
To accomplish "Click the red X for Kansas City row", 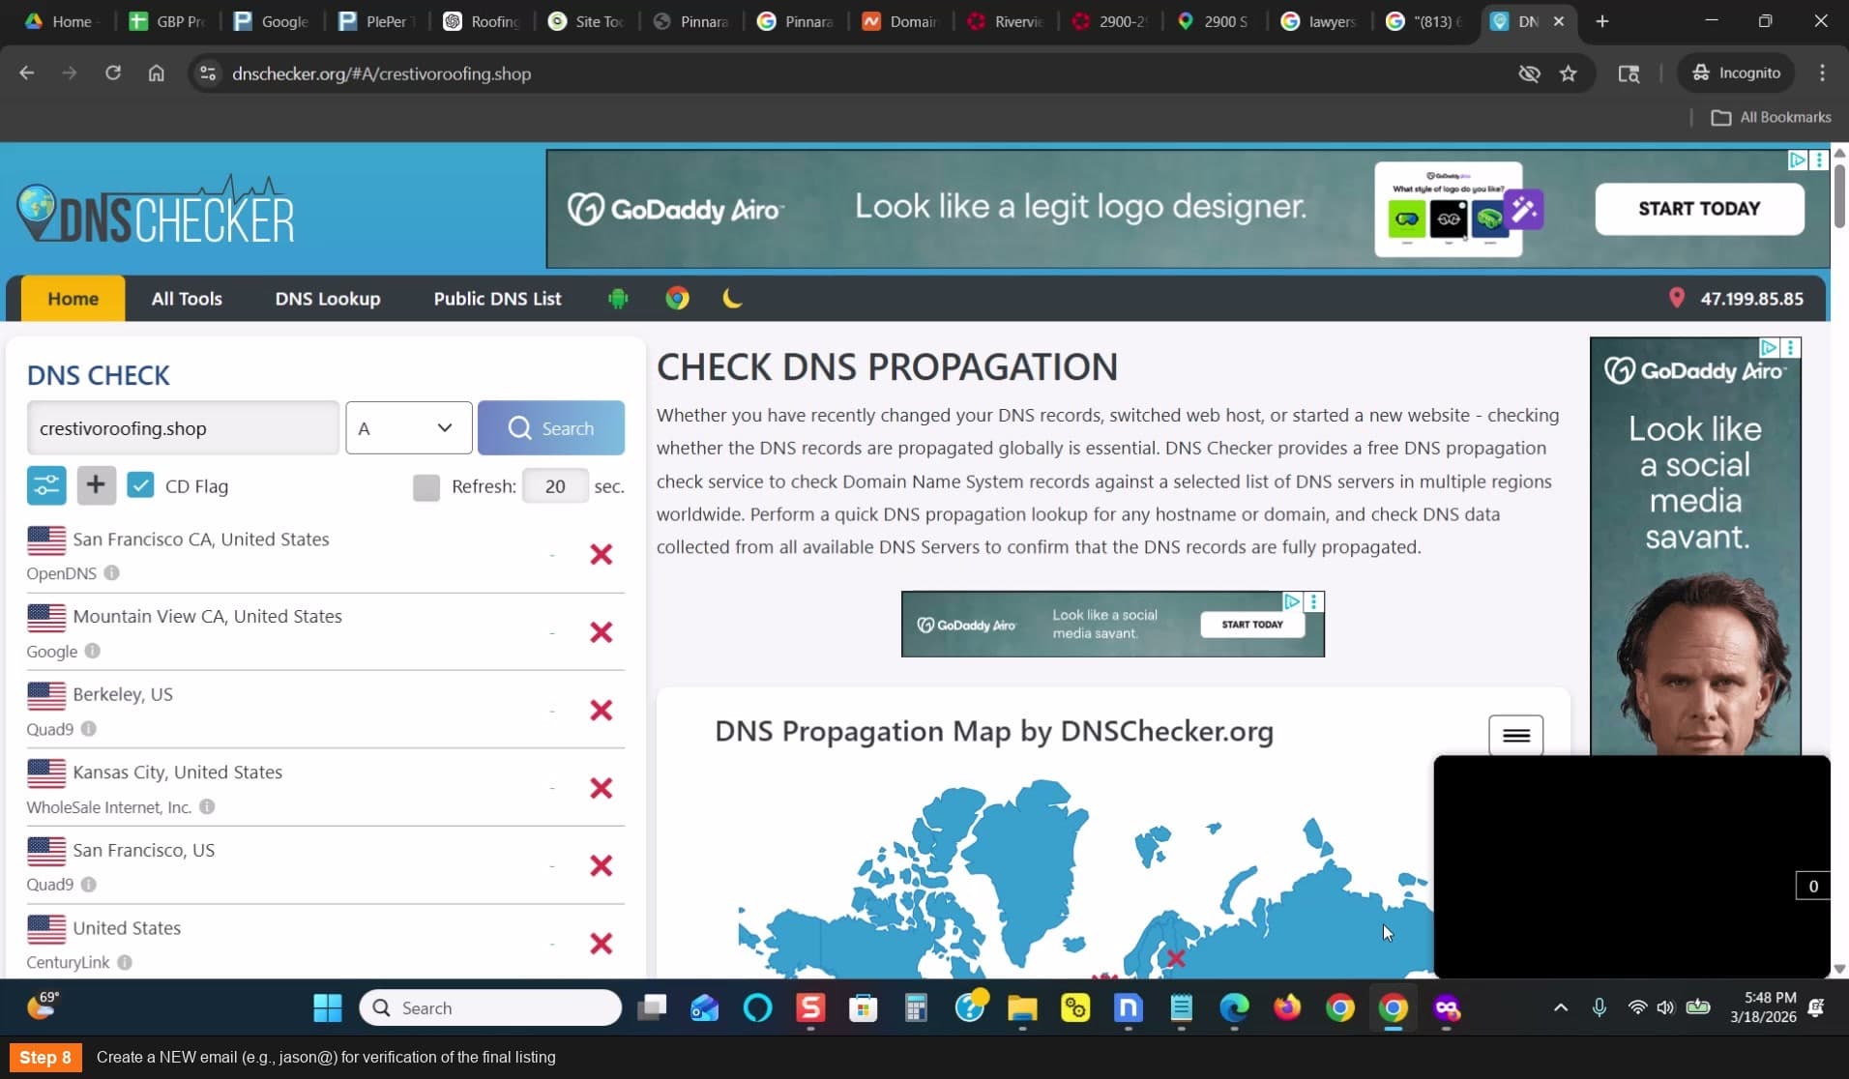I will pos(602,788).
